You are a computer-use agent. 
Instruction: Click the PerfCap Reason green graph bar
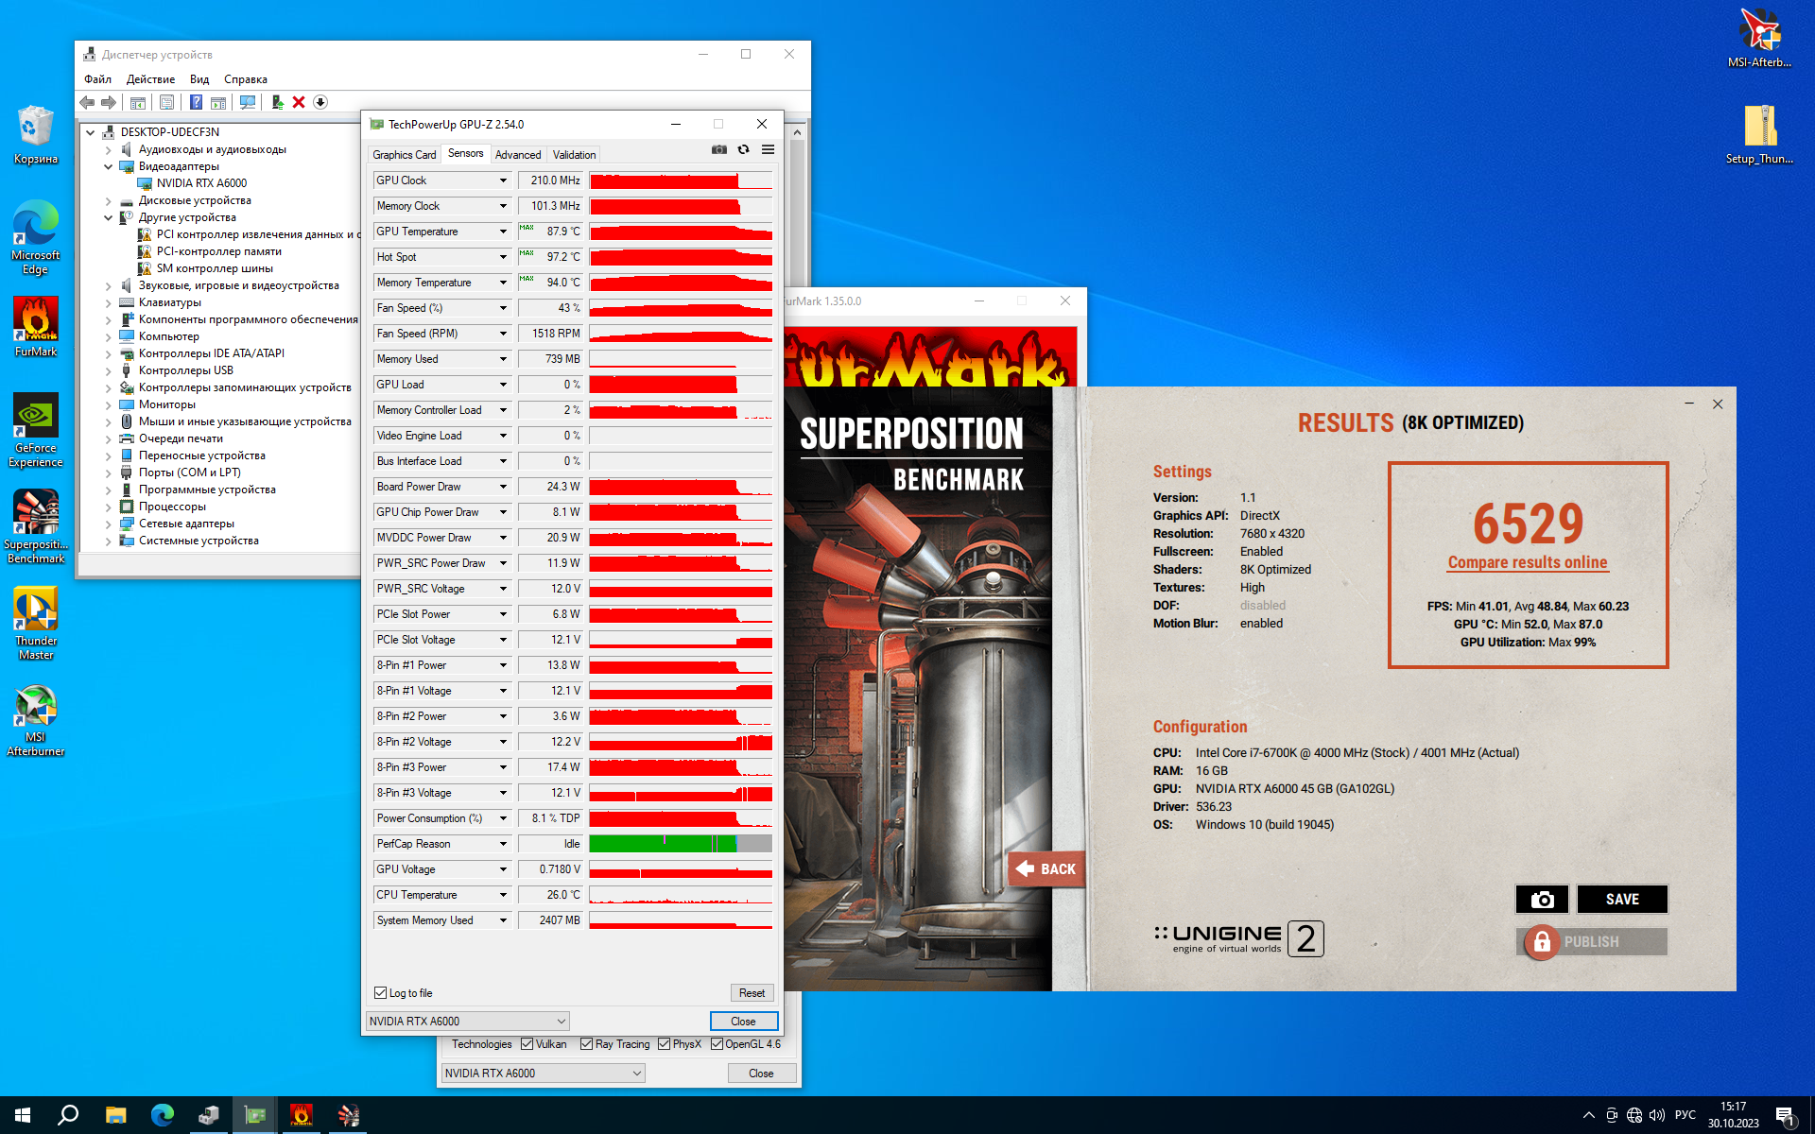pos(681,844)
